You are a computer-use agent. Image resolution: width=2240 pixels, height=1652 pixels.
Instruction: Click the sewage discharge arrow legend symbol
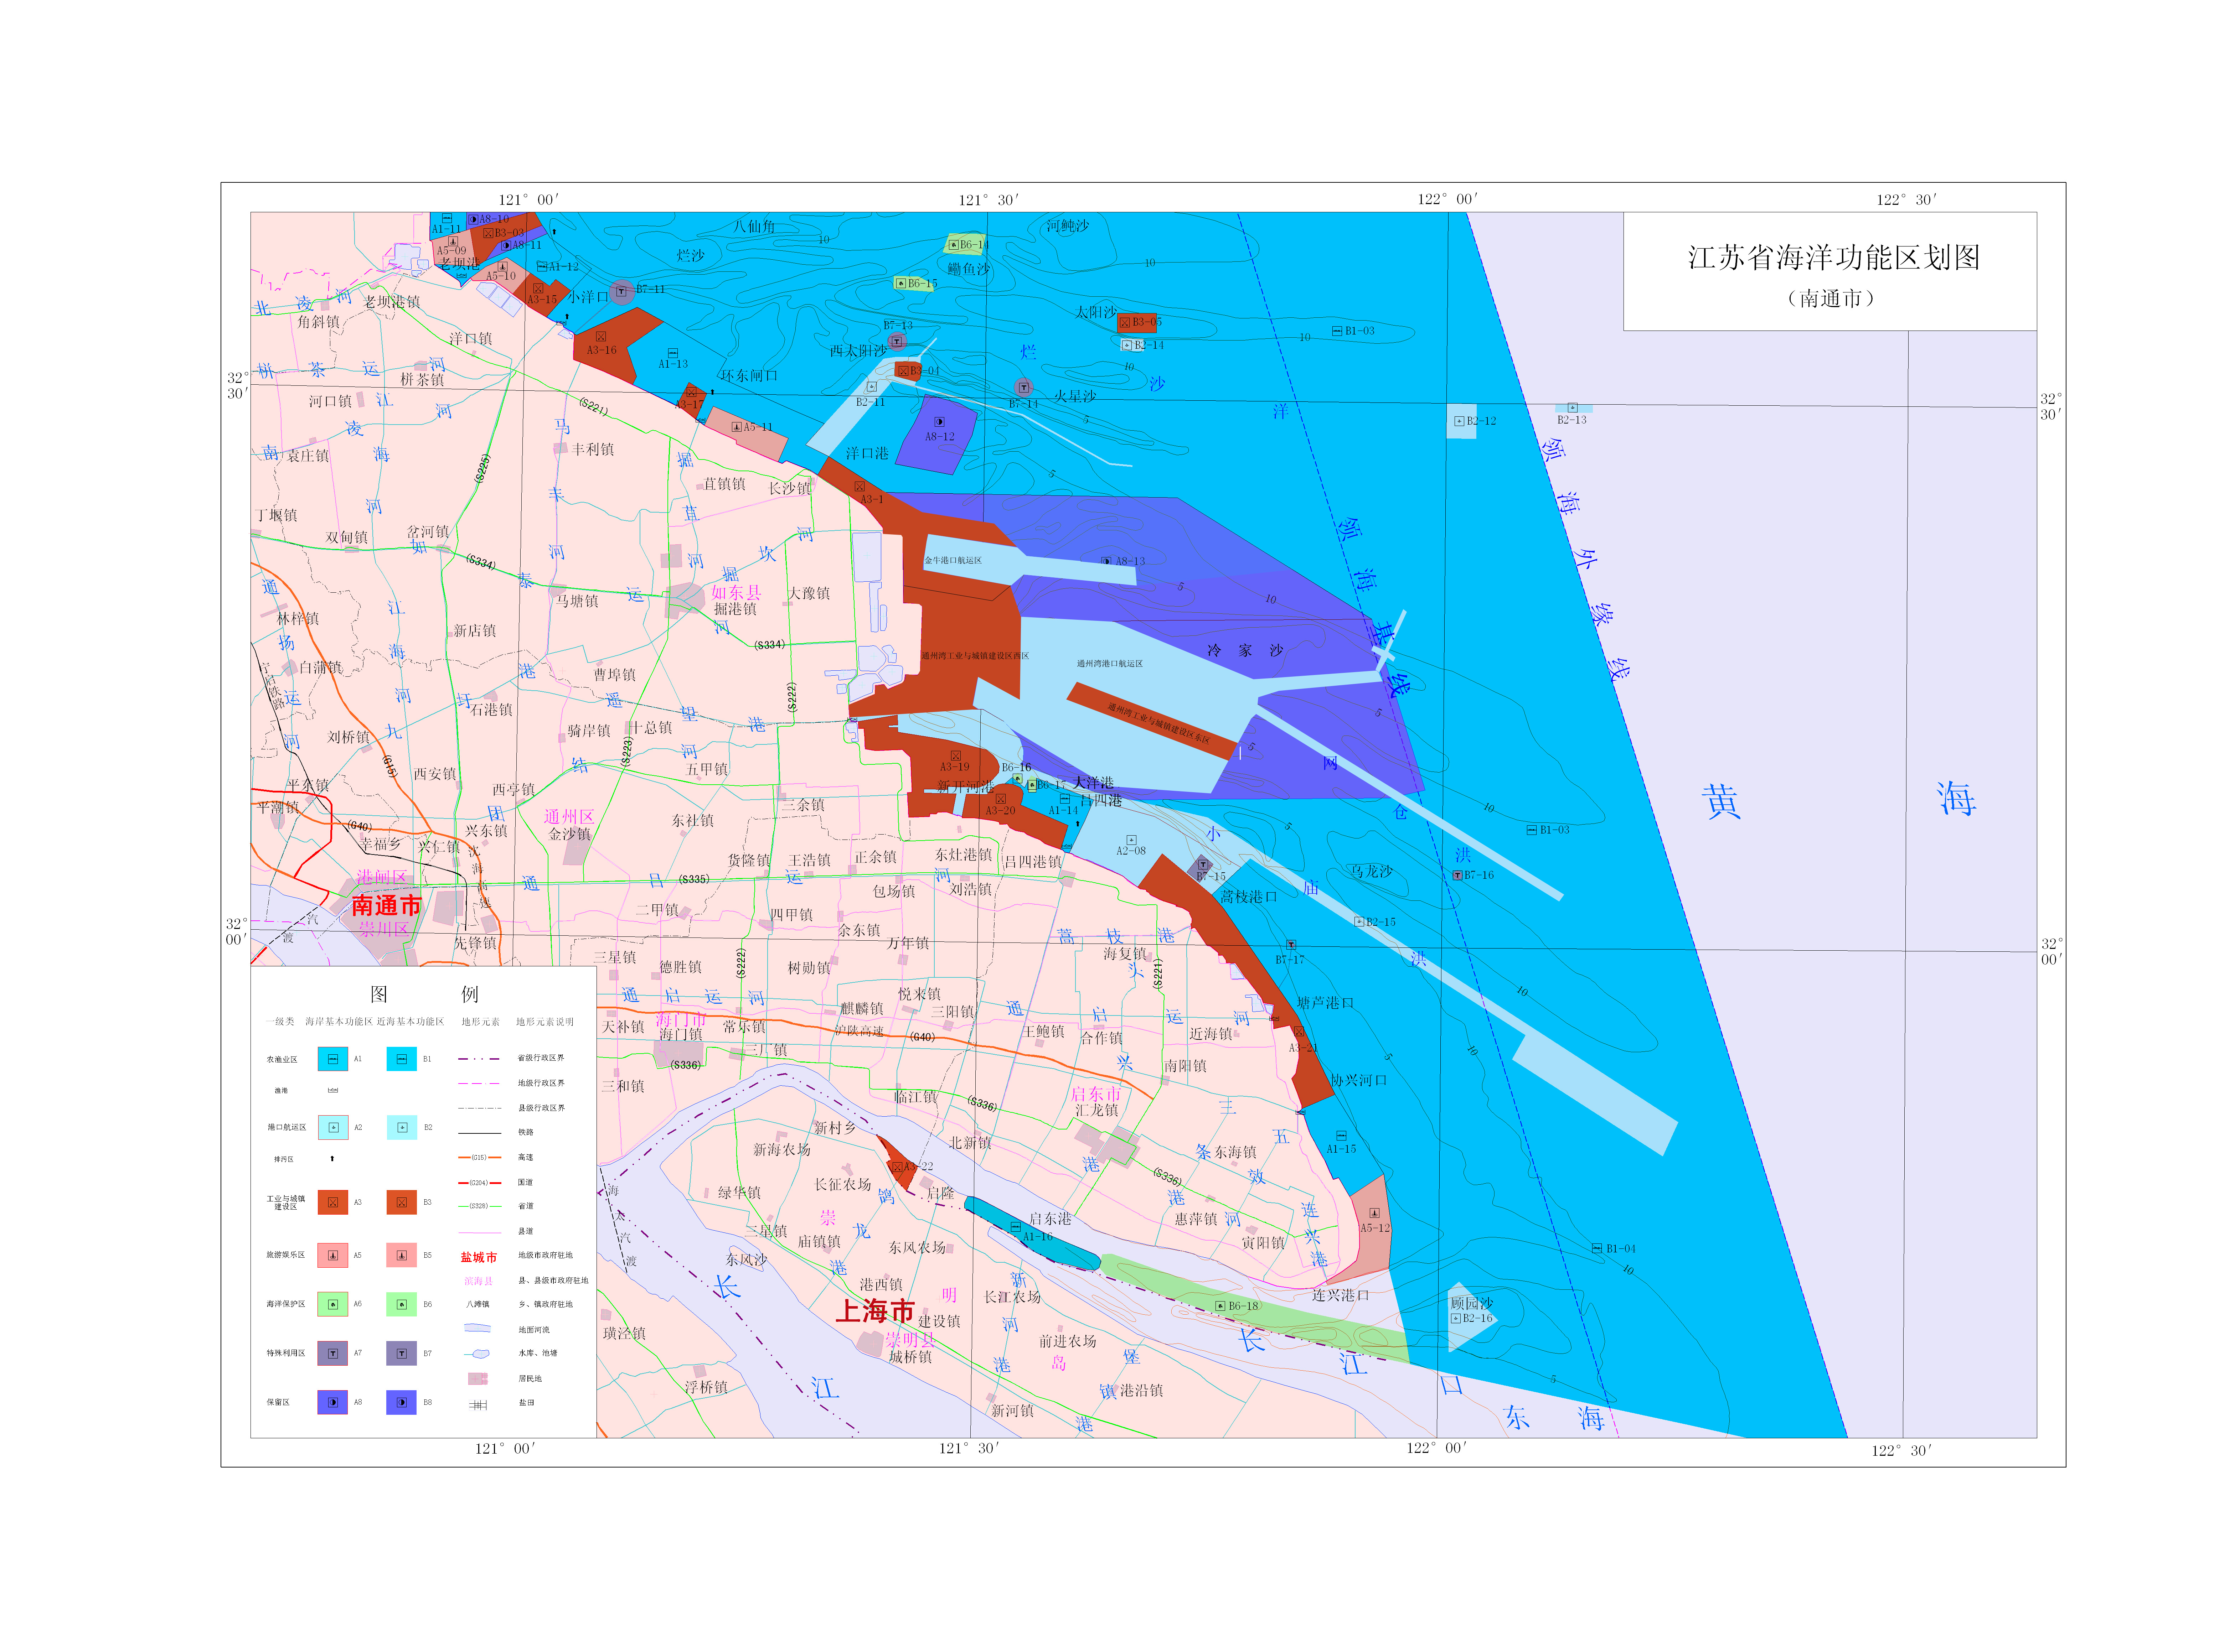(332, 1159)
